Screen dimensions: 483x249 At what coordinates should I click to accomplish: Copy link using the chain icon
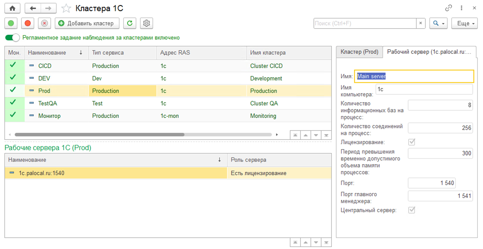(449, 8)
